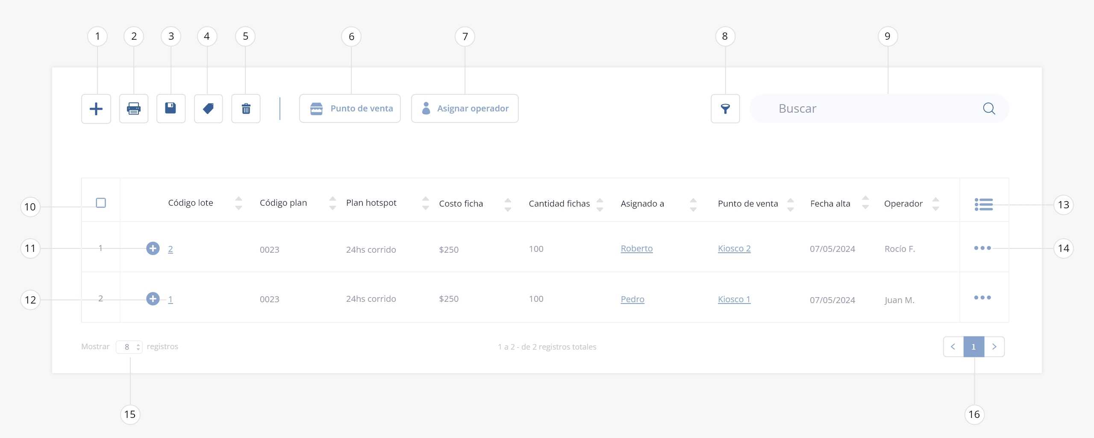This screenshot has width=1094, height=438.
Task: Open the records-per-page selector showing 8
Action: (129, 347)
